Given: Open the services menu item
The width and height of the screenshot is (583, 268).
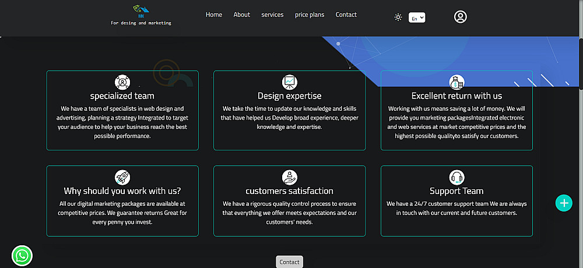Looking at the screenshot, I should pos(272,15).
